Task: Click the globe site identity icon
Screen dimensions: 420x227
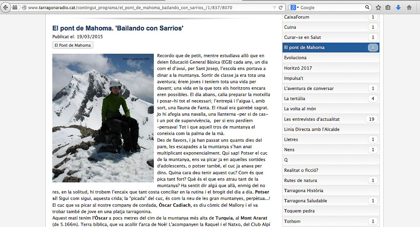Action: pyautogui.click(x=24, y=7)
